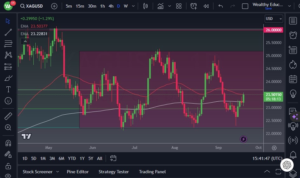Screen dimensions: 300x178
Task: Pick the Measure ruler tool
Action: click(x=8, y=116)
